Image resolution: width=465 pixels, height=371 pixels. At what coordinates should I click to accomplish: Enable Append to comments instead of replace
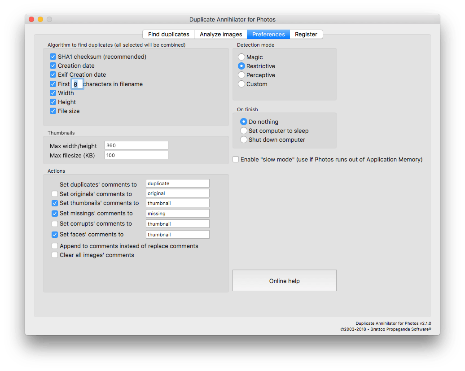[55, 246]
